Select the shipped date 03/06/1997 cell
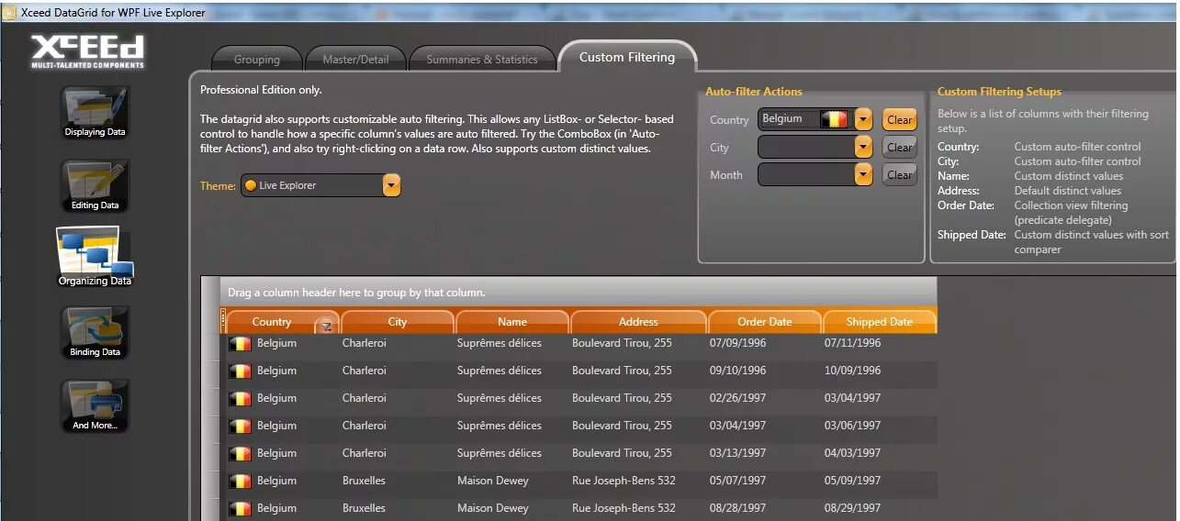 [x=852, y=426]
